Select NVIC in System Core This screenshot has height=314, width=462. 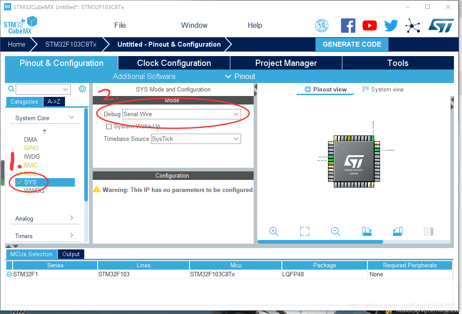[30, 166]
